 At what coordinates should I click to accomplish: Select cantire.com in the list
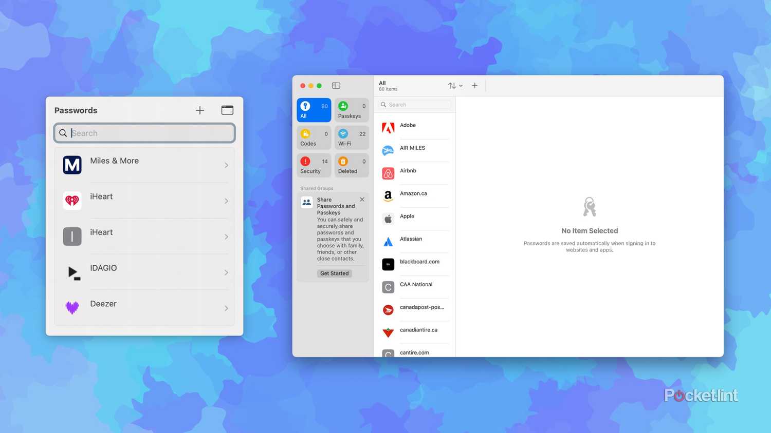tap(415, 351)
